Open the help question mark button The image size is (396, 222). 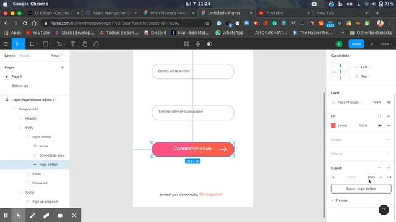[384, 210]
